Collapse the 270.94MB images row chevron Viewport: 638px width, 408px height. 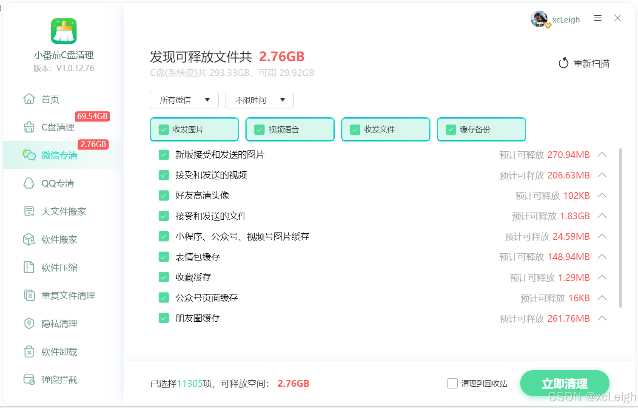[602, 155]
